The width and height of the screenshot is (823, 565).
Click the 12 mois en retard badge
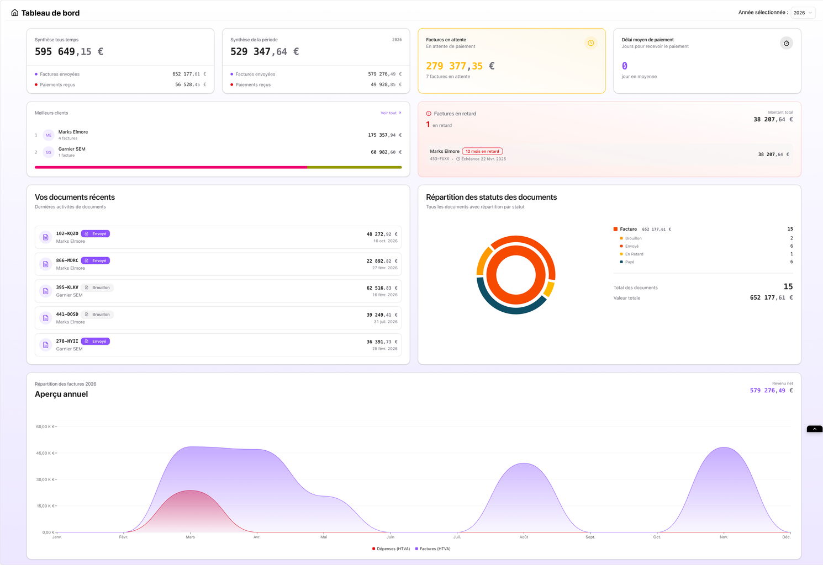[482, 151]
